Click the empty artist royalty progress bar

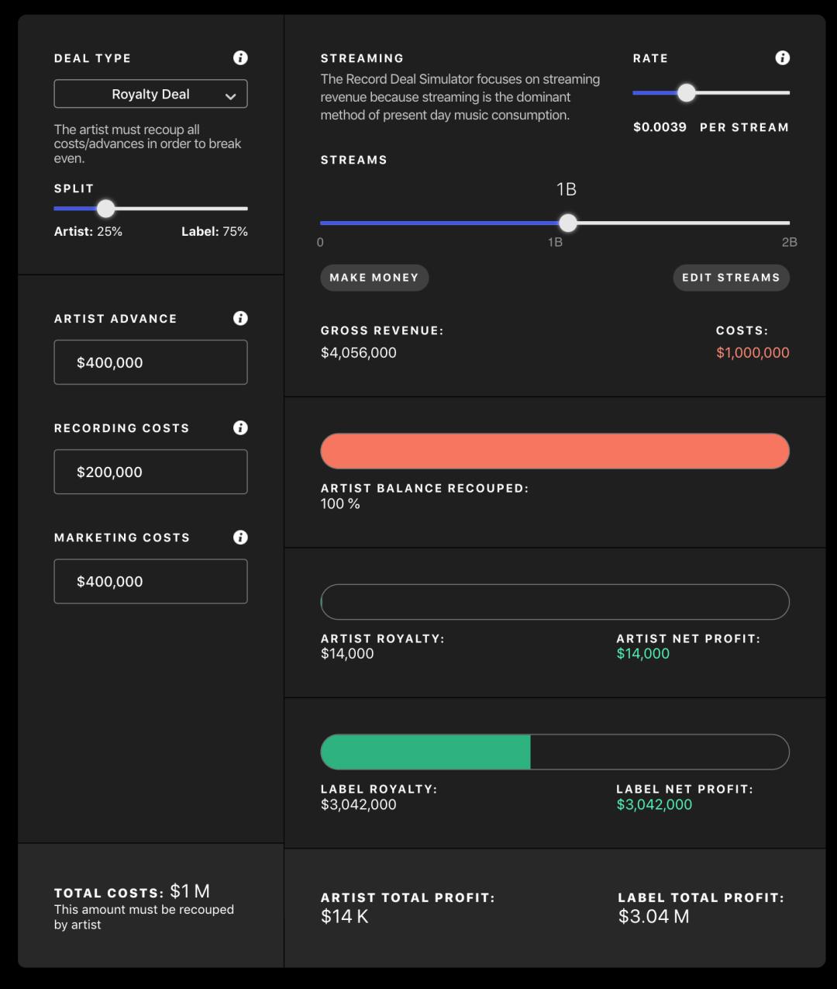tap(555, 602)
